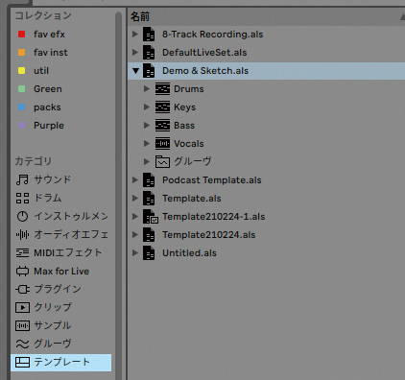This screenshot has height=380, width=405.
Task: Click the Bass MIDI track icon
Action: tap(162, 126)
